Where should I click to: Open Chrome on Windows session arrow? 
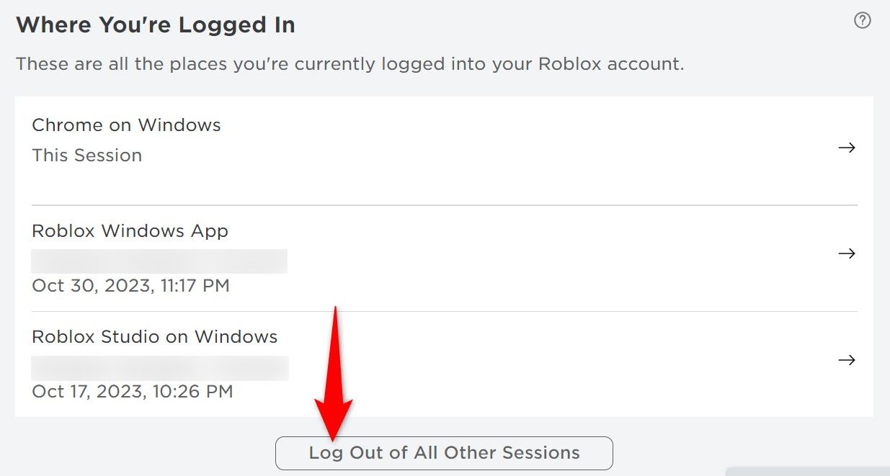(847, 148)
